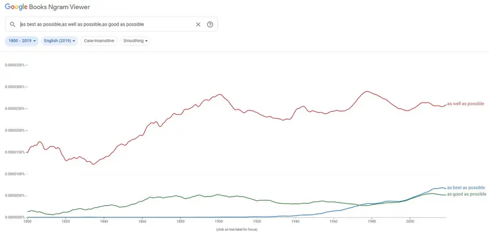Viewport: 489px width, 235px height.
Task: Toggle the Case-Insensitive option
Action: point(99,41)
